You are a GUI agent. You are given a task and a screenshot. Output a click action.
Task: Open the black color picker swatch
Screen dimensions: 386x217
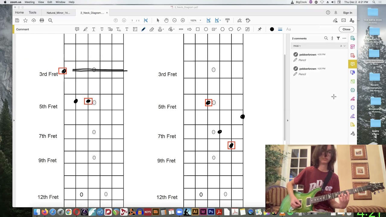pyautogui.click(x=272, y=29)
